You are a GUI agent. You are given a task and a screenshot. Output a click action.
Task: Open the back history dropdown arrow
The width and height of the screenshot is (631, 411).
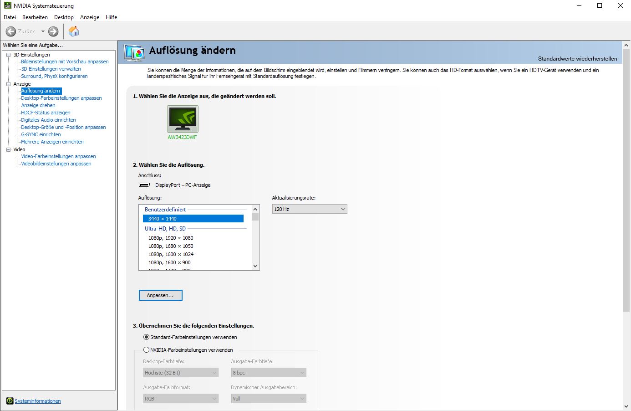point(43,31)
